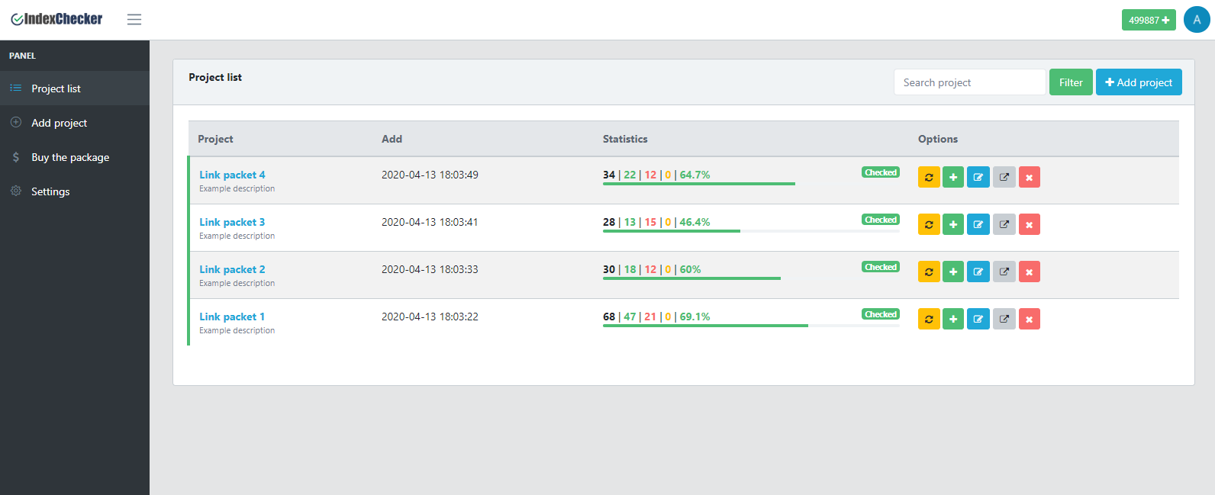Select Add project in the sidebar
The width and height of the screenshot is (1215, 495).
tap(59, 123)
